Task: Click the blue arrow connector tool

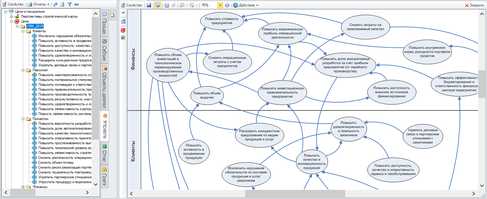Action: pyautogui.click(x=123, y=13)
